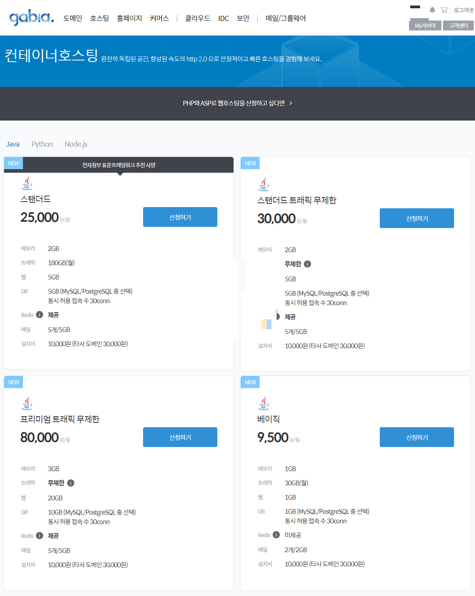Click Java icon on 프리미엄 트래픽 무제한 card

(27, 404)
